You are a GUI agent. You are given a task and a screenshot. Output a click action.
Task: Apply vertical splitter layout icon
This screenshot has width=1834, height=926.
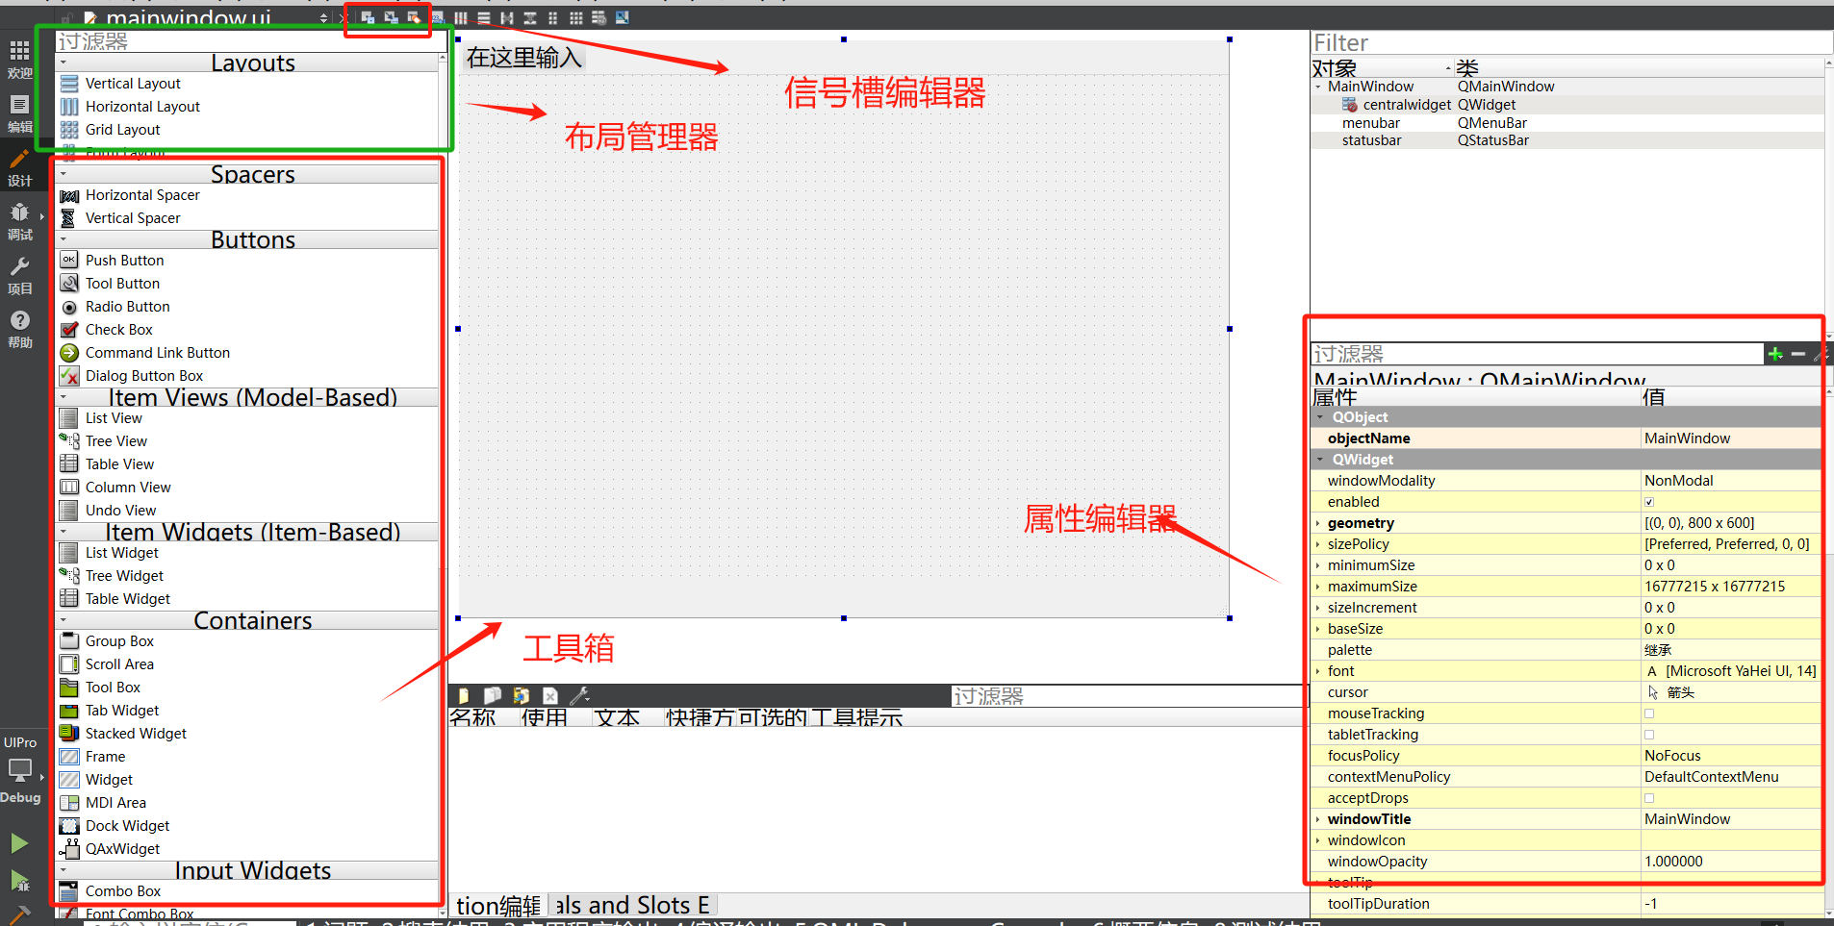530,17
